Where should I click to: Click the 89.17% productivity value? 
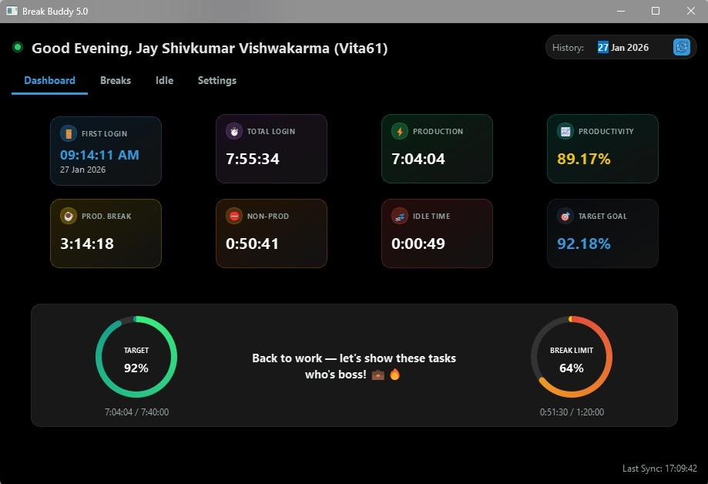click(x=583, y=159)
